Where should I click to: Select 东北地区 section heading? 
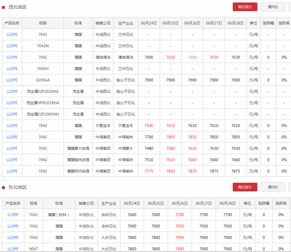tap(18, 187)
